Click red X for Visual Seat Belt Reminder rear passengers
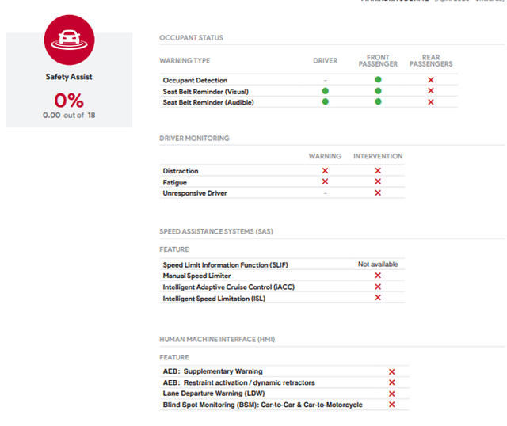 click(x=431, y=91)
